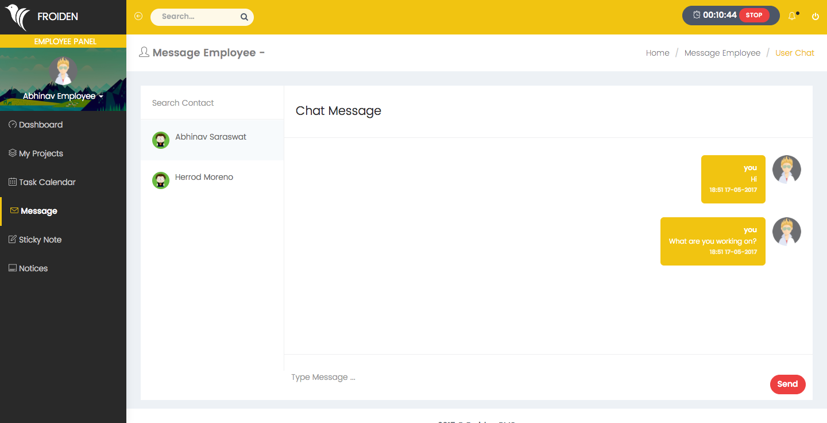
Task: Click the Home breadcrumb link
Action: [658, 53]
